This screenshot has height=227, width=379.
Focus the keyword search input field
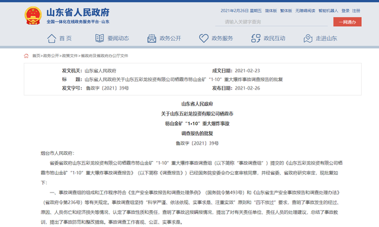click(271, 22)
